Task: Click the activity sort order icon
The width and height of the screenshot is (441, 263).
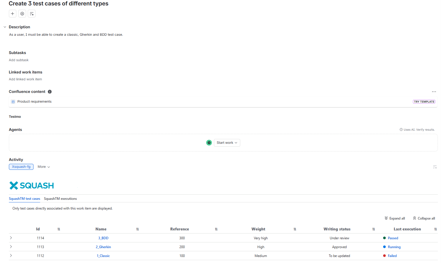Action: (x=435, y=167)
